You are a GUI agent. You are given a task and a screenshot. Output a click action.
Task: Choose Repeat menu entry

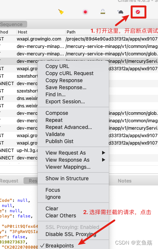coord(73,120)
